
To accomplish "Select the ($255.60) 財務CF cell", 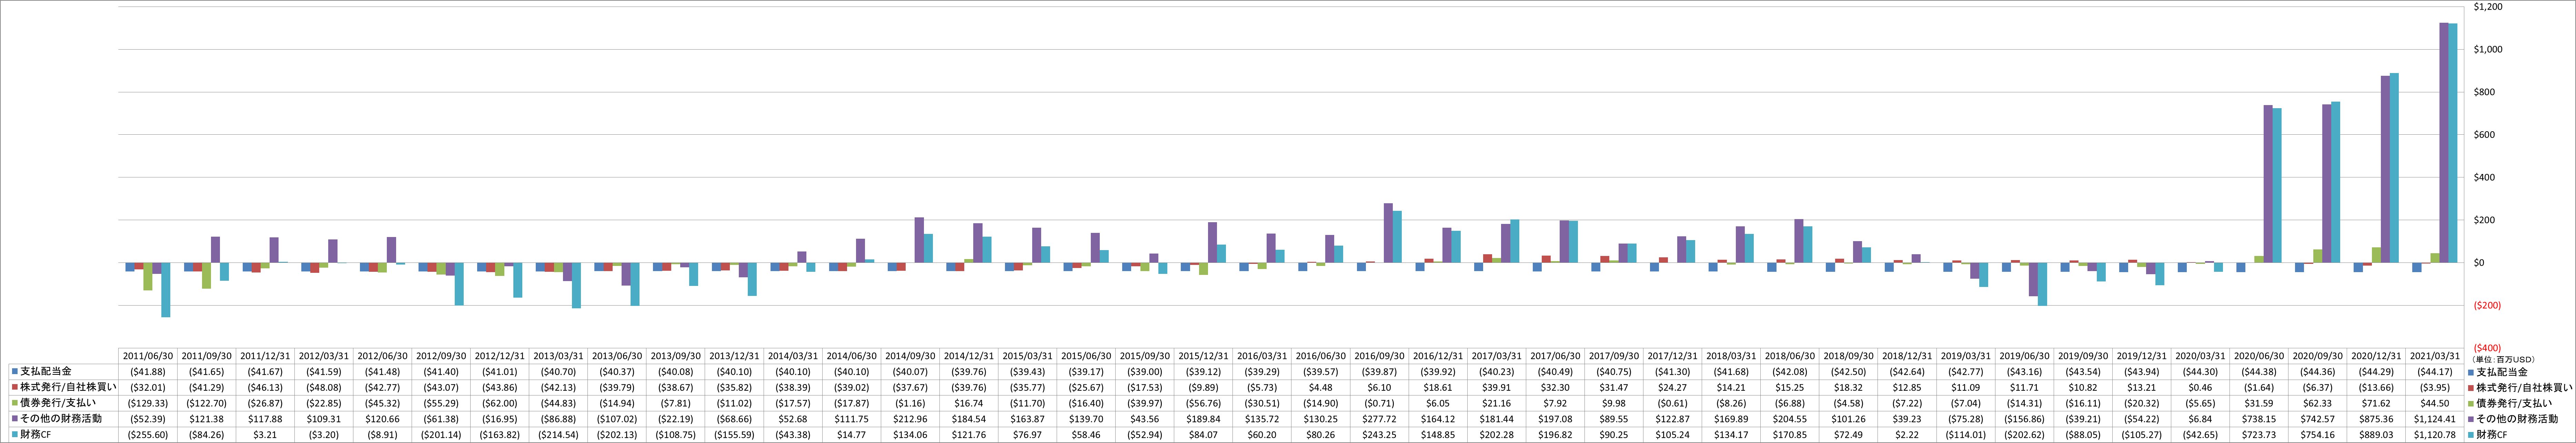I will pos(148,435).
